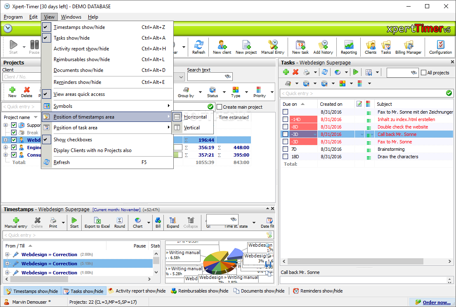Click the Start timer icon in main toolbar
This screenshot has width=456, height=307.
pos(13,47)
